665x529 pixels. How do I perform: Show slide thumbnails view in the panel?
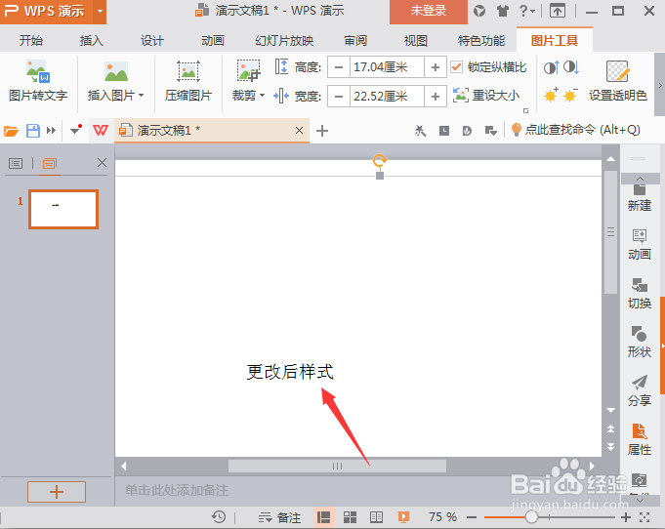(x=50, y=163)
